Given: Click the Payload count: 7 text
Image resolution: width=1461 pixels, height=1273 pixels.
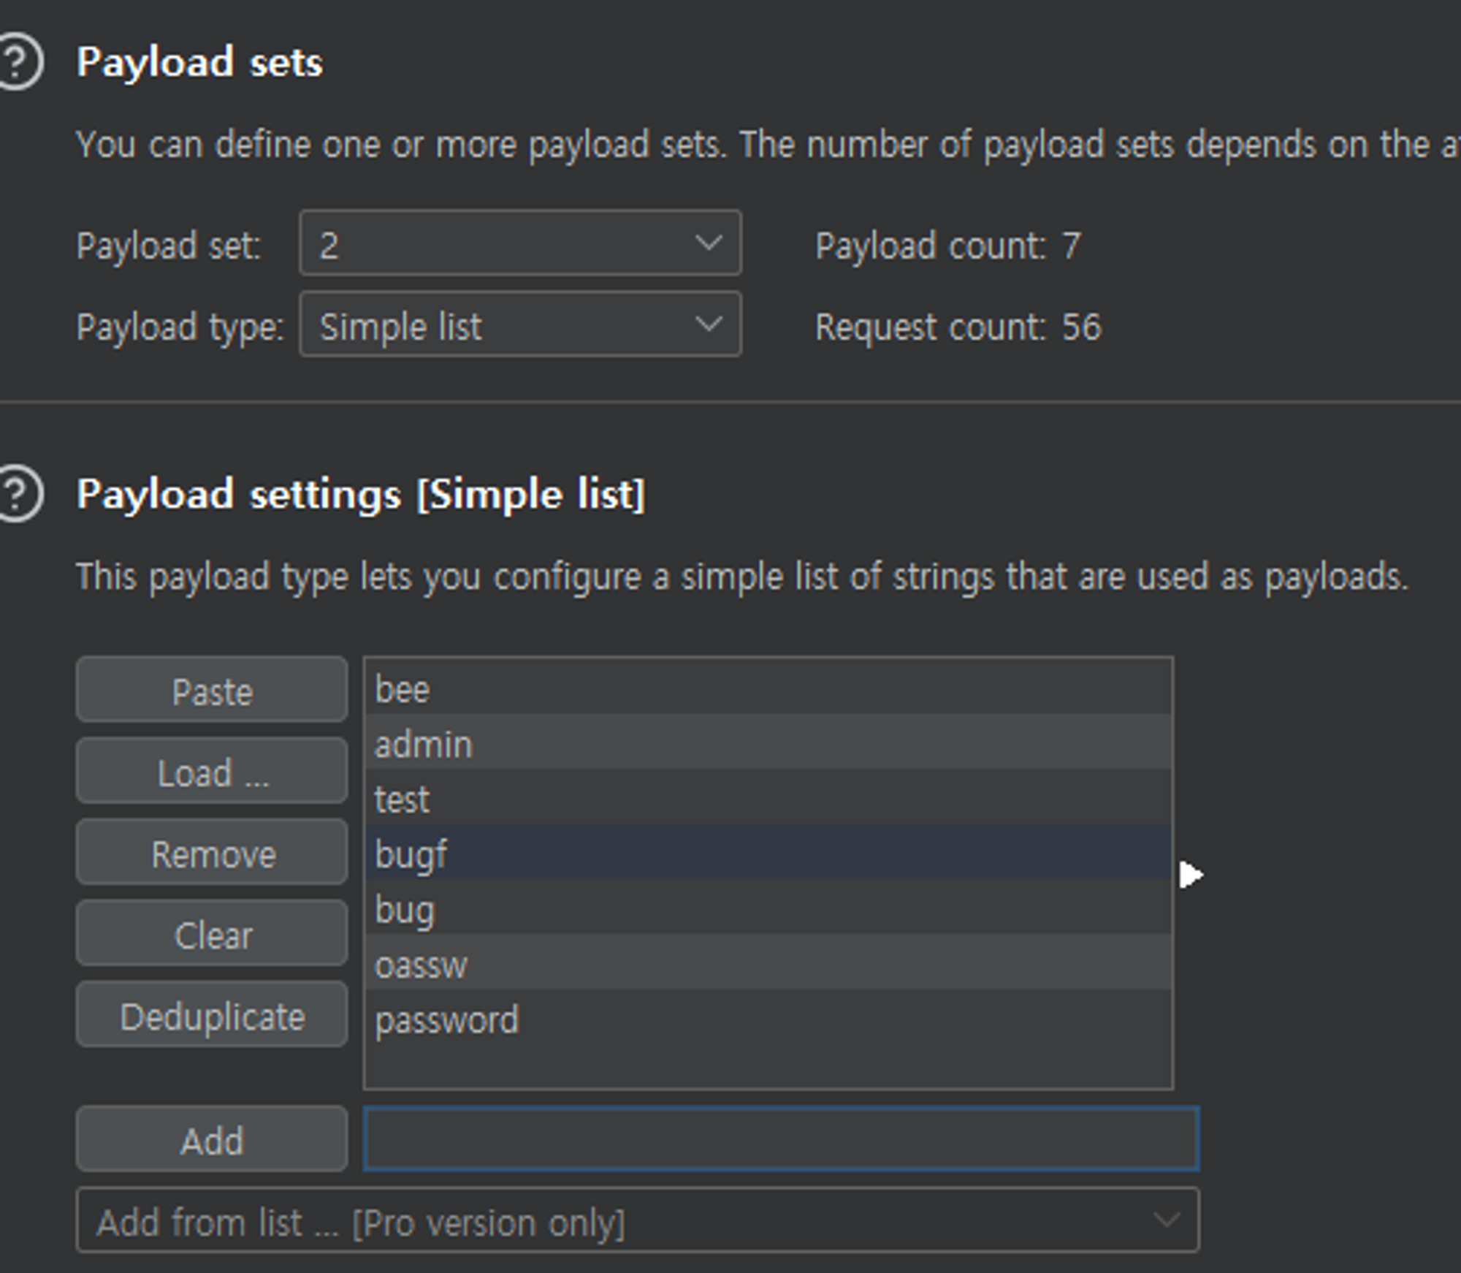Looking at the screenshot, I should [x=947, y=246].
